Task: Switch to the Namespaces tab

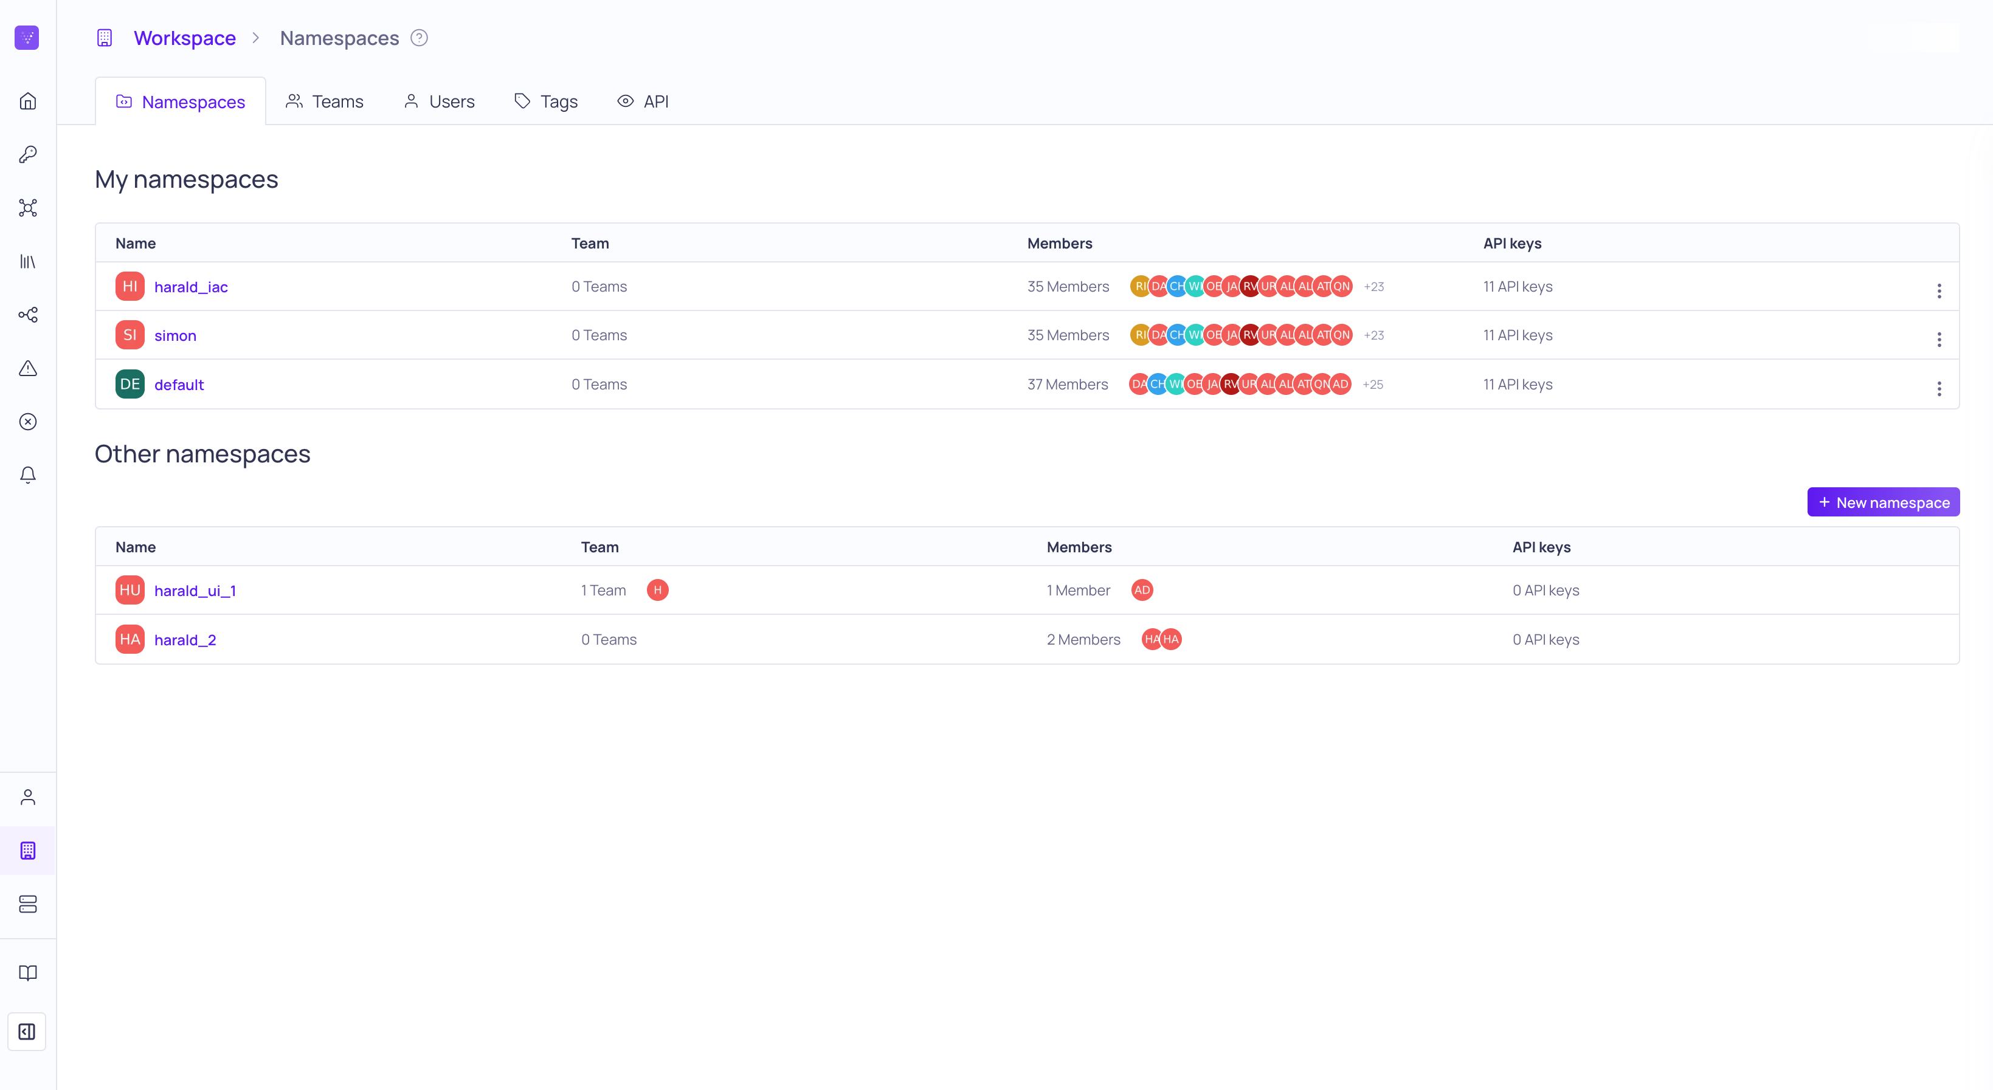Action: tap(180, 101)
